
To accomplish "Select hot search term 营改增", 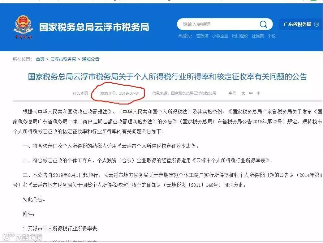I will coord(202,36).
